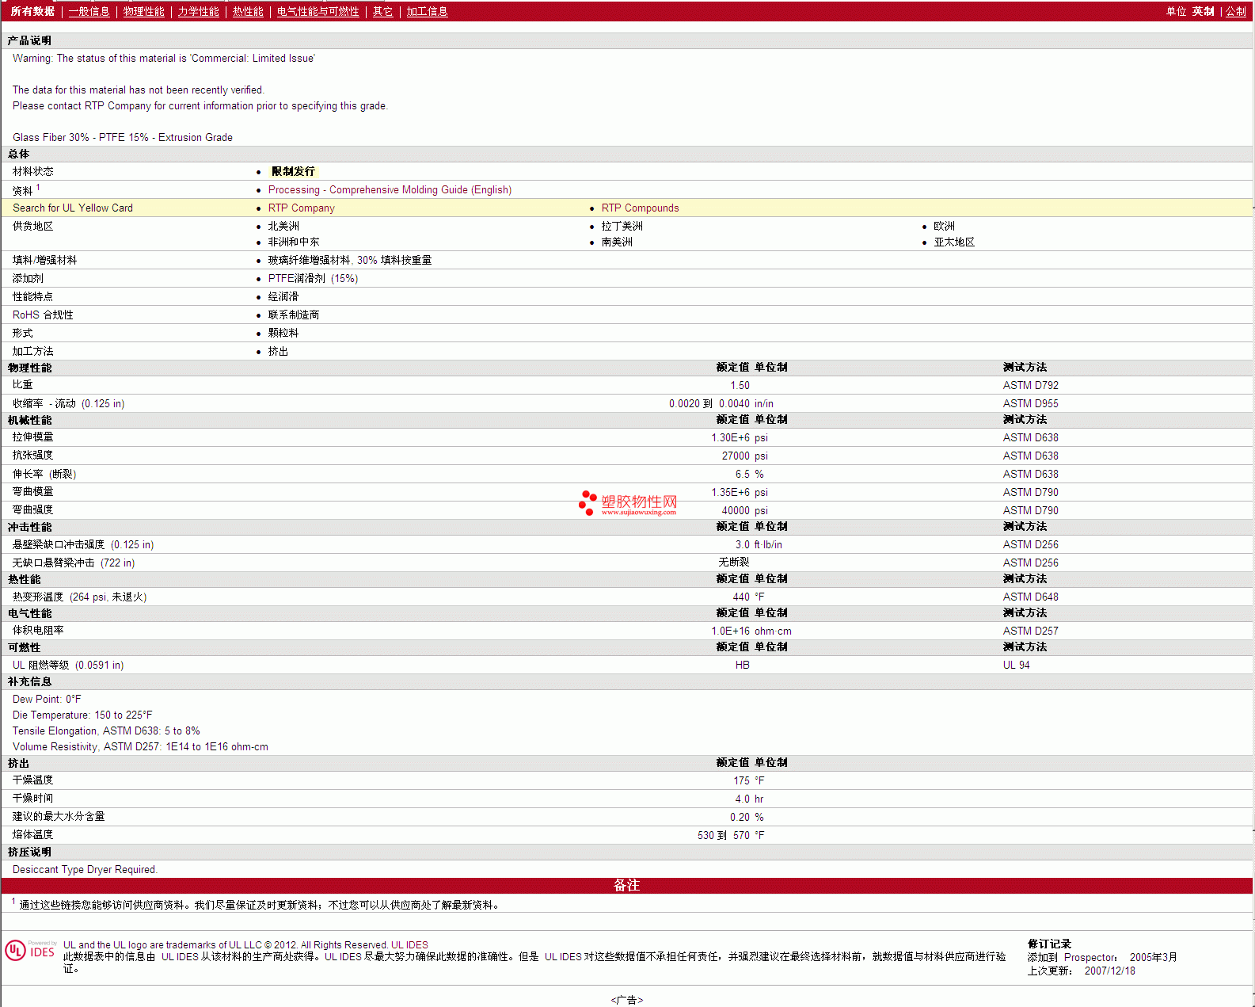Click the 南美洲 availability region
Viewport: 1255px width, 1007px height.
(x=617, y=242)
